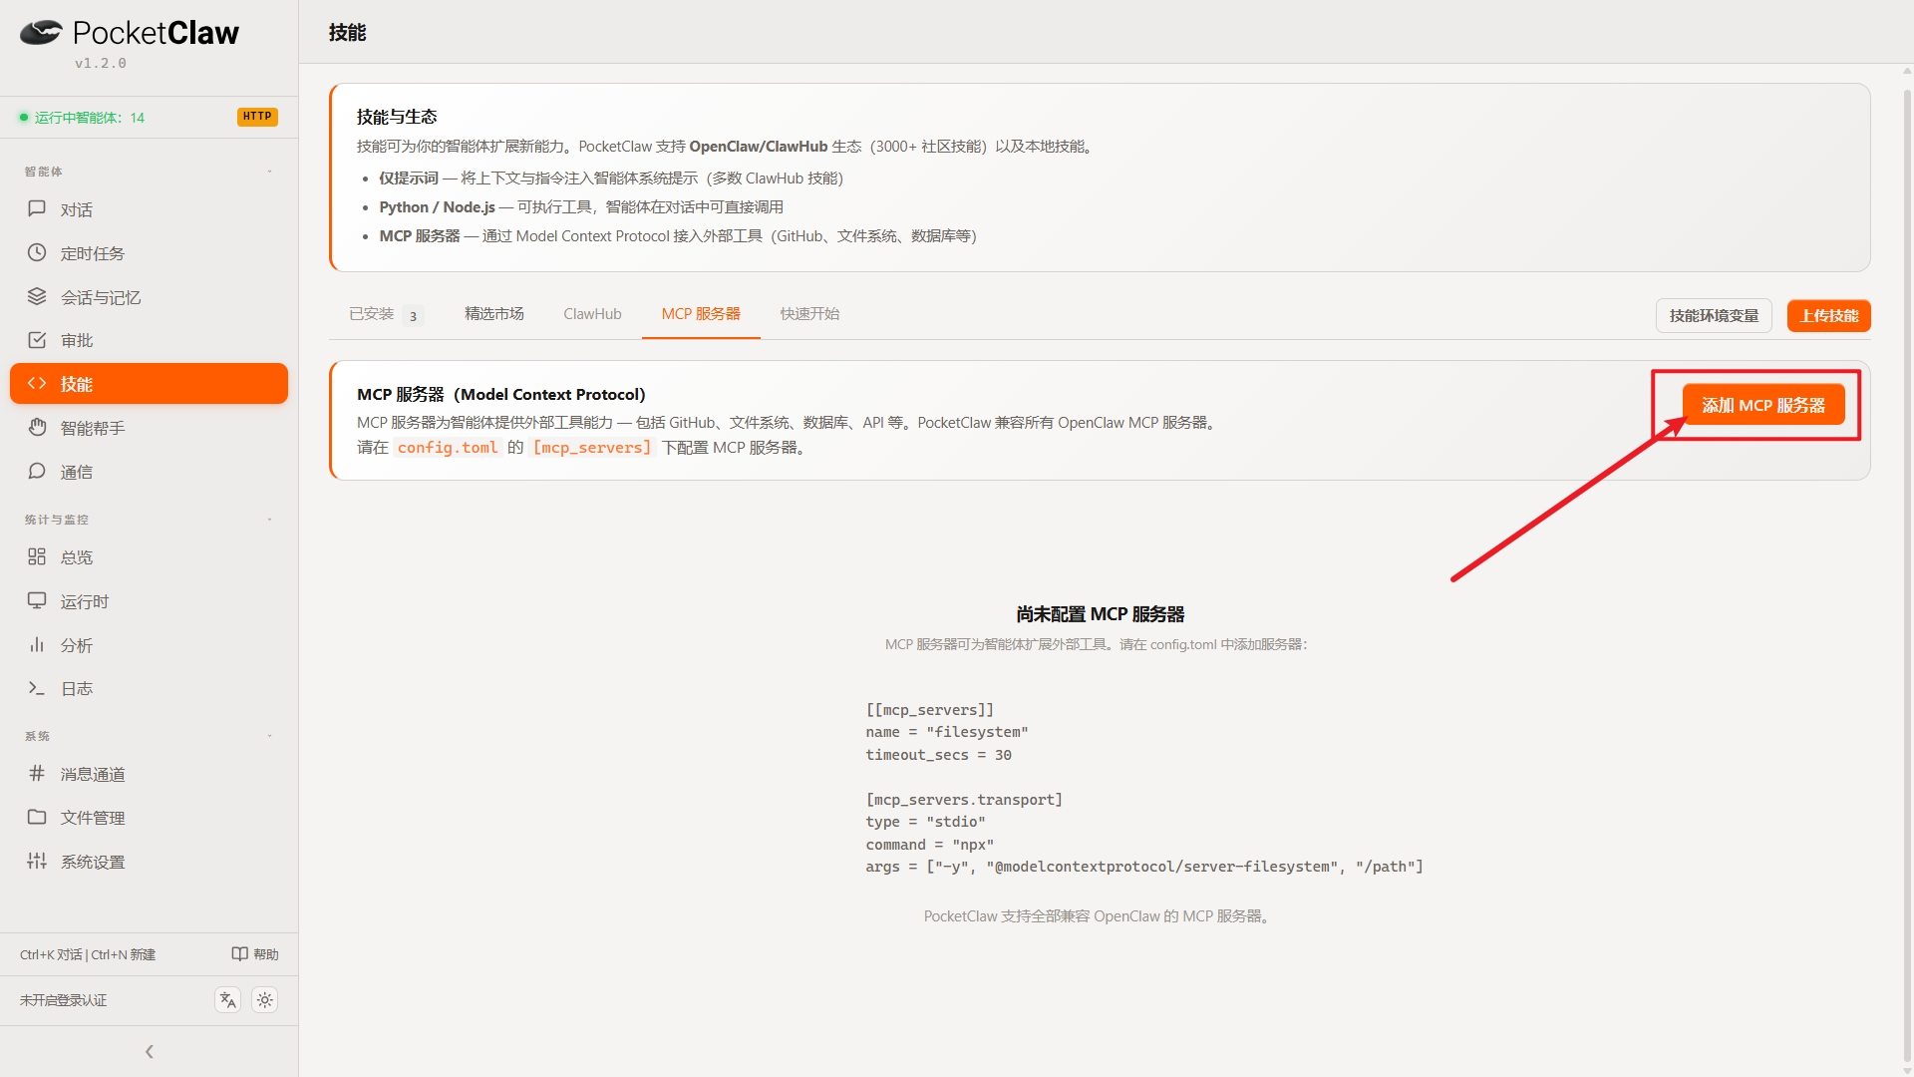View 日志 in the sidebar
This screenshot has width=1914, height=1077.
pos(149,688)
